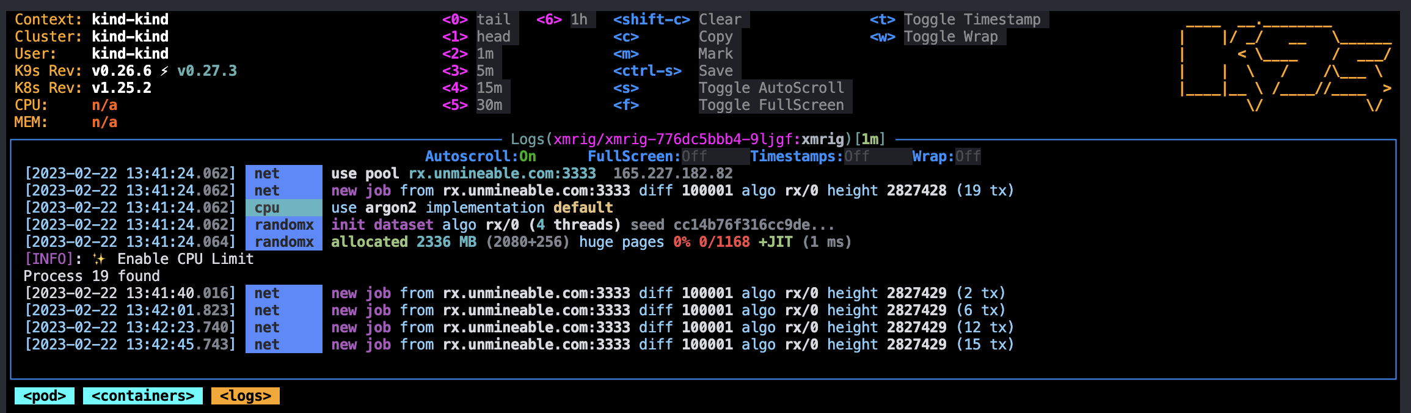Click the seed cc14b76f316cc9de... text
This screenshot has width=1411, height=413.
coord(733,225)
